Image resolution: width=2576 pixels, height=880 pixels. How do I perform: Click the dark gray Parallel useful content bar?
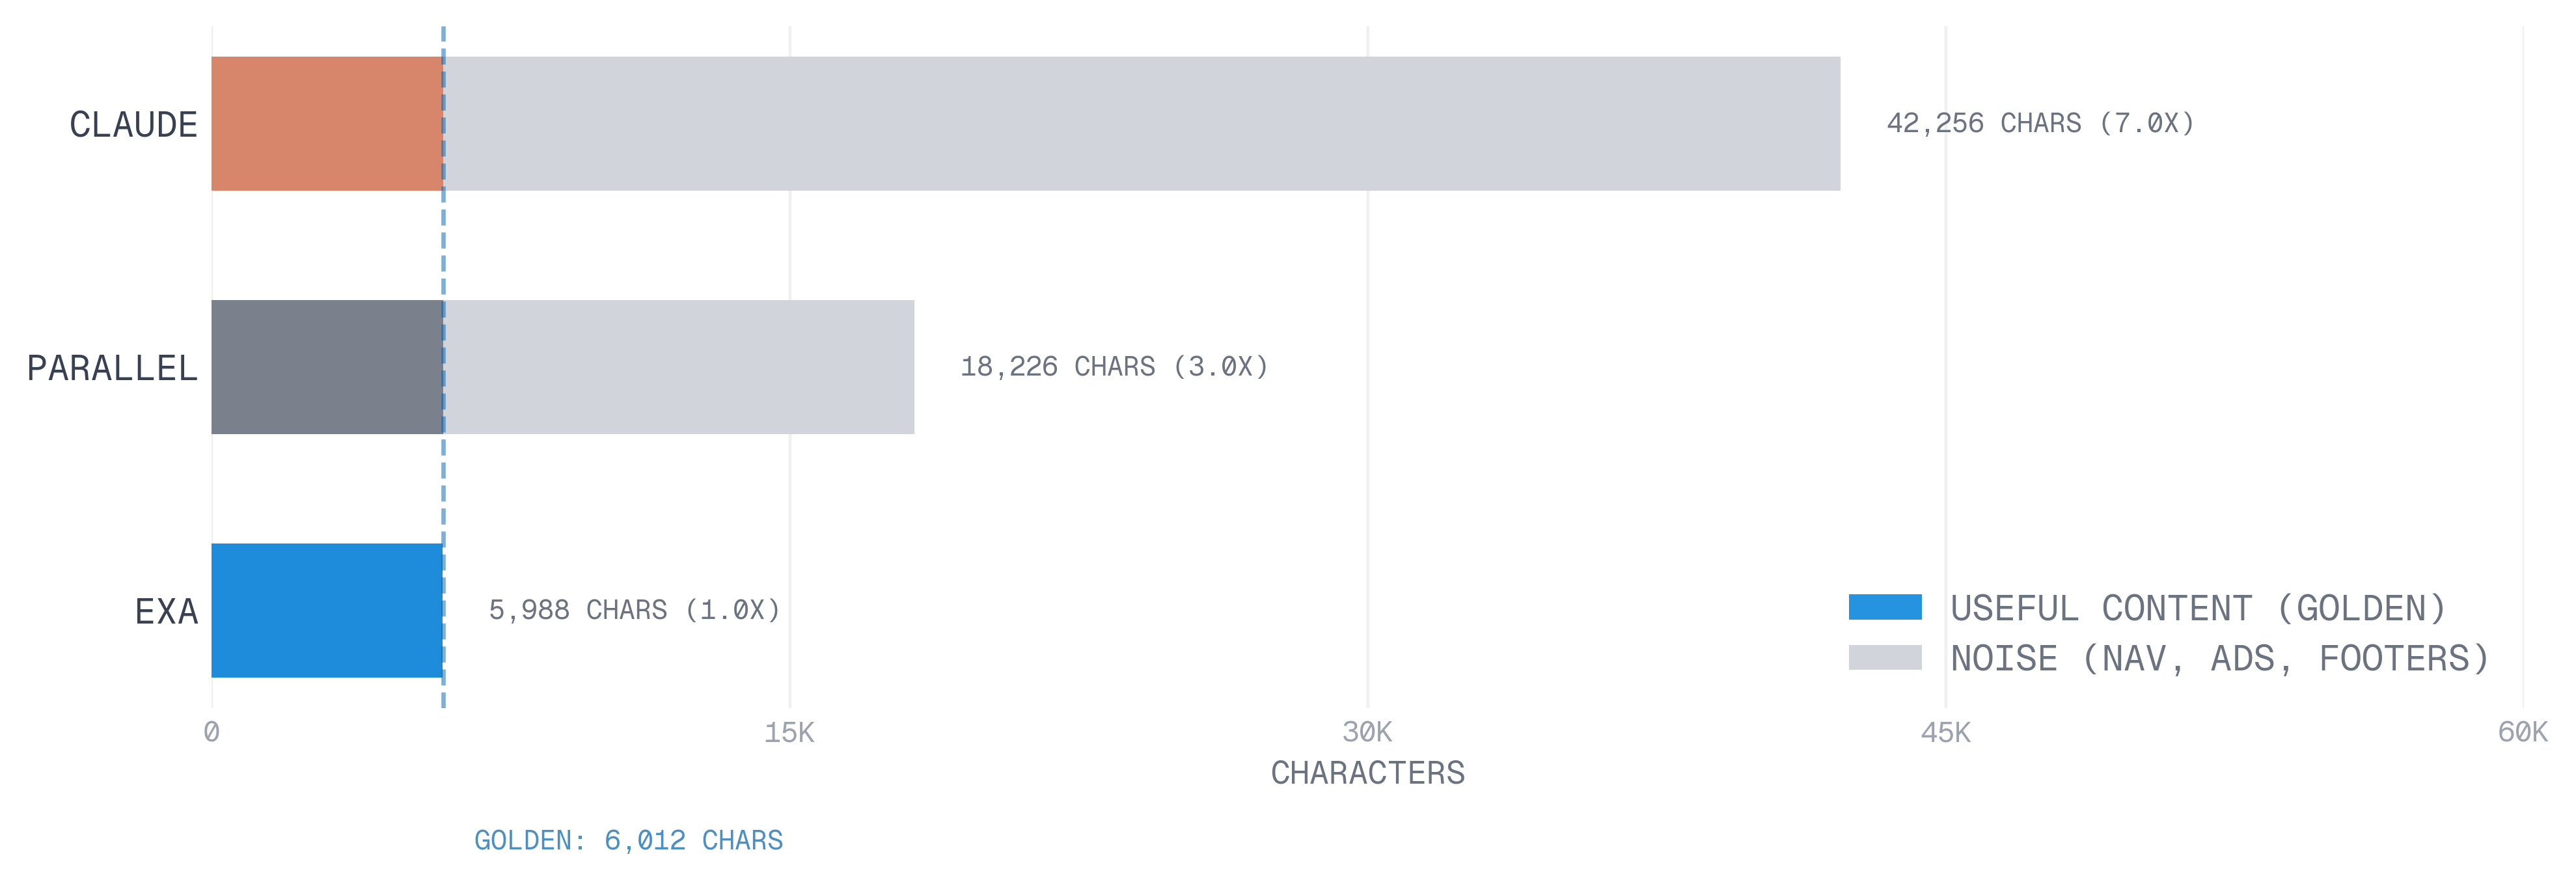[x=326, y=367]
